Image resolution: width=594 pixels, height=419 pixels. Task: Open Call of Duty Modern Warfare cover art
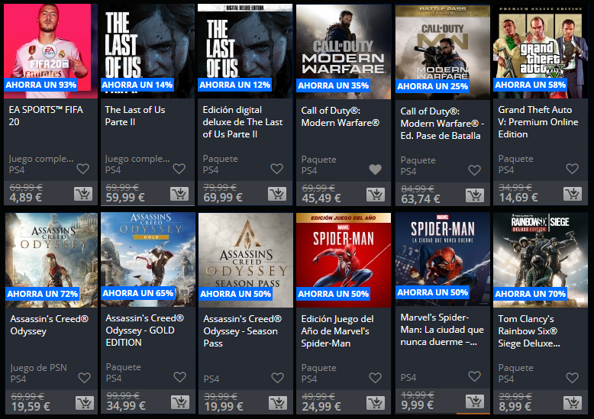click(344, 52)
